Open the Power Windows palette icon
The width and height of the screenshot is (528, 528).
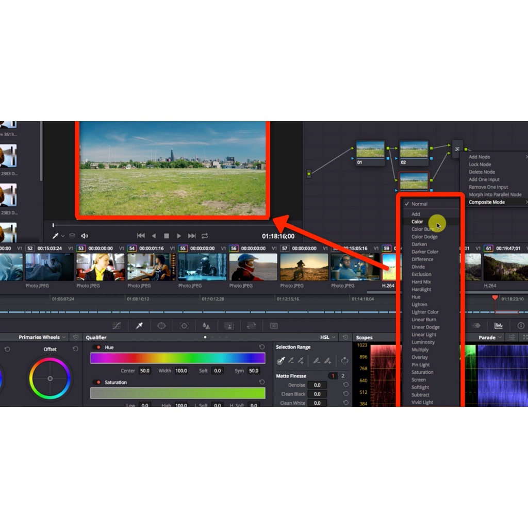point(161,326)
